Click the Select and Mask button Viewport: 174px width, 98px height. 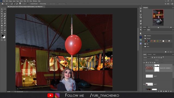click(62, 4)
